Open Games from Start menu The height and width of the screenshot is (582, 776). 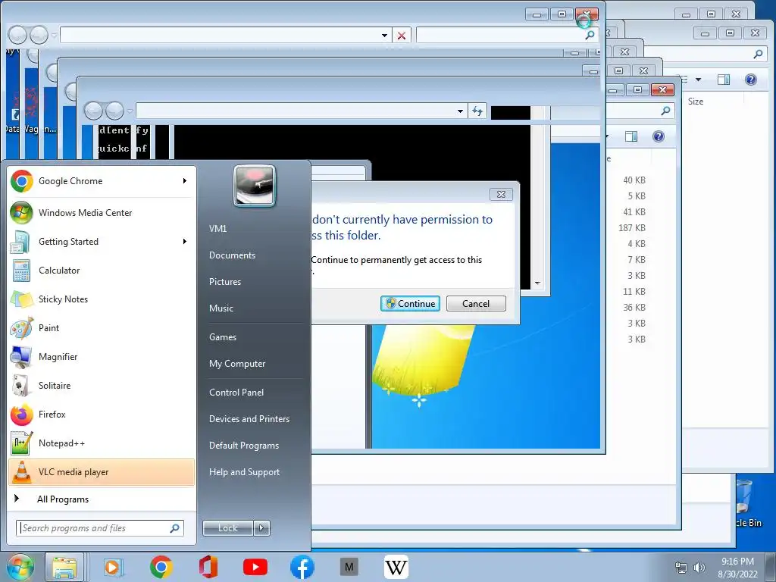[223, 337]
